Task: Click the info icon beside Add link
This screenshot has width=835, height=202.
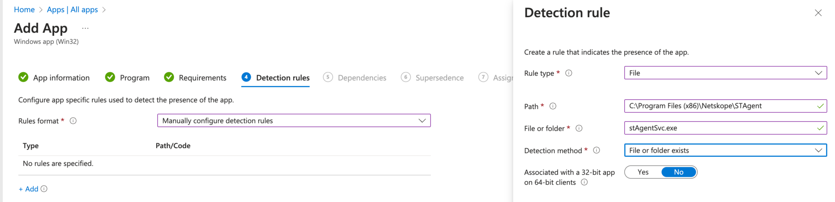Action: [44, 189]
